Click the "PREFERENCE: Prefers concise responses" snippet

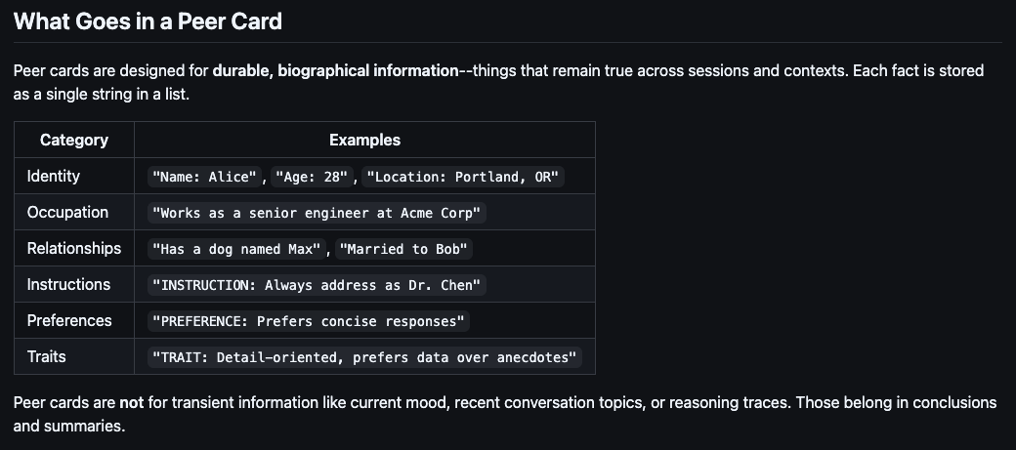click(309, 322)
